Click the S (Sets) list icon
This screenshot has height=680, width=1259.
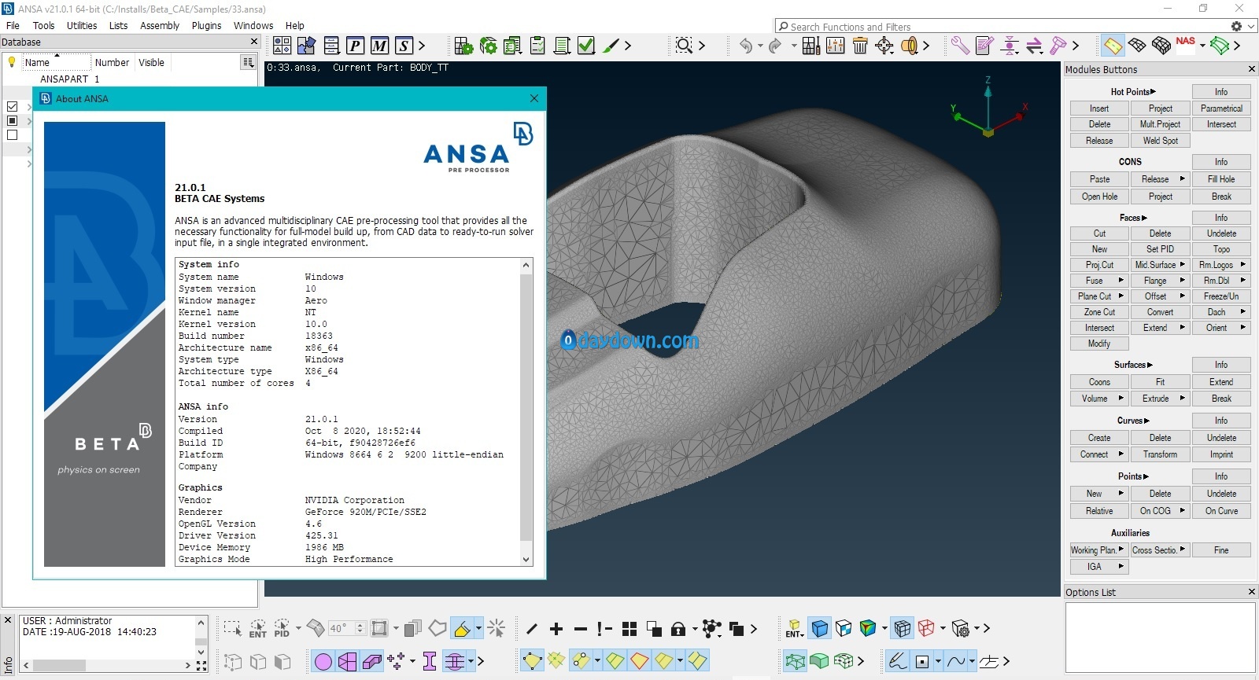pyautogui.click(x=404, y=46)
